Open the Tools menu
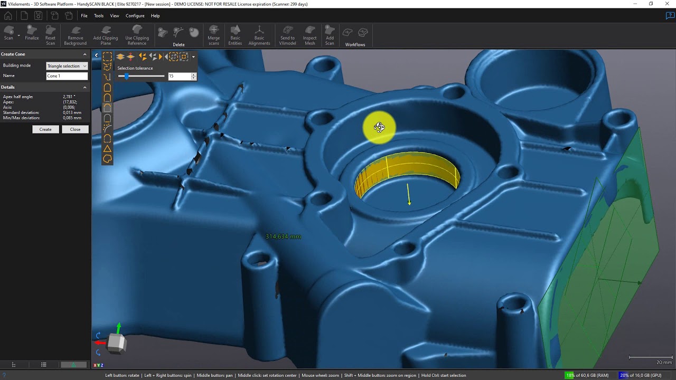The width and height of the screenshot is (676, 380). 99,16
